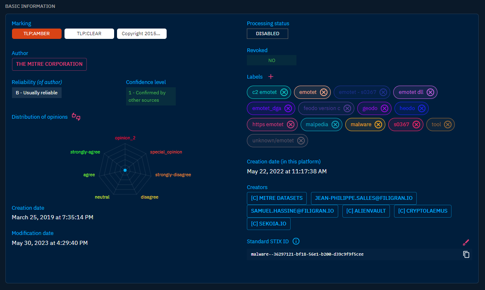Click the center of the opinions radar chart
485x290 pixels.
coord(125,170)
